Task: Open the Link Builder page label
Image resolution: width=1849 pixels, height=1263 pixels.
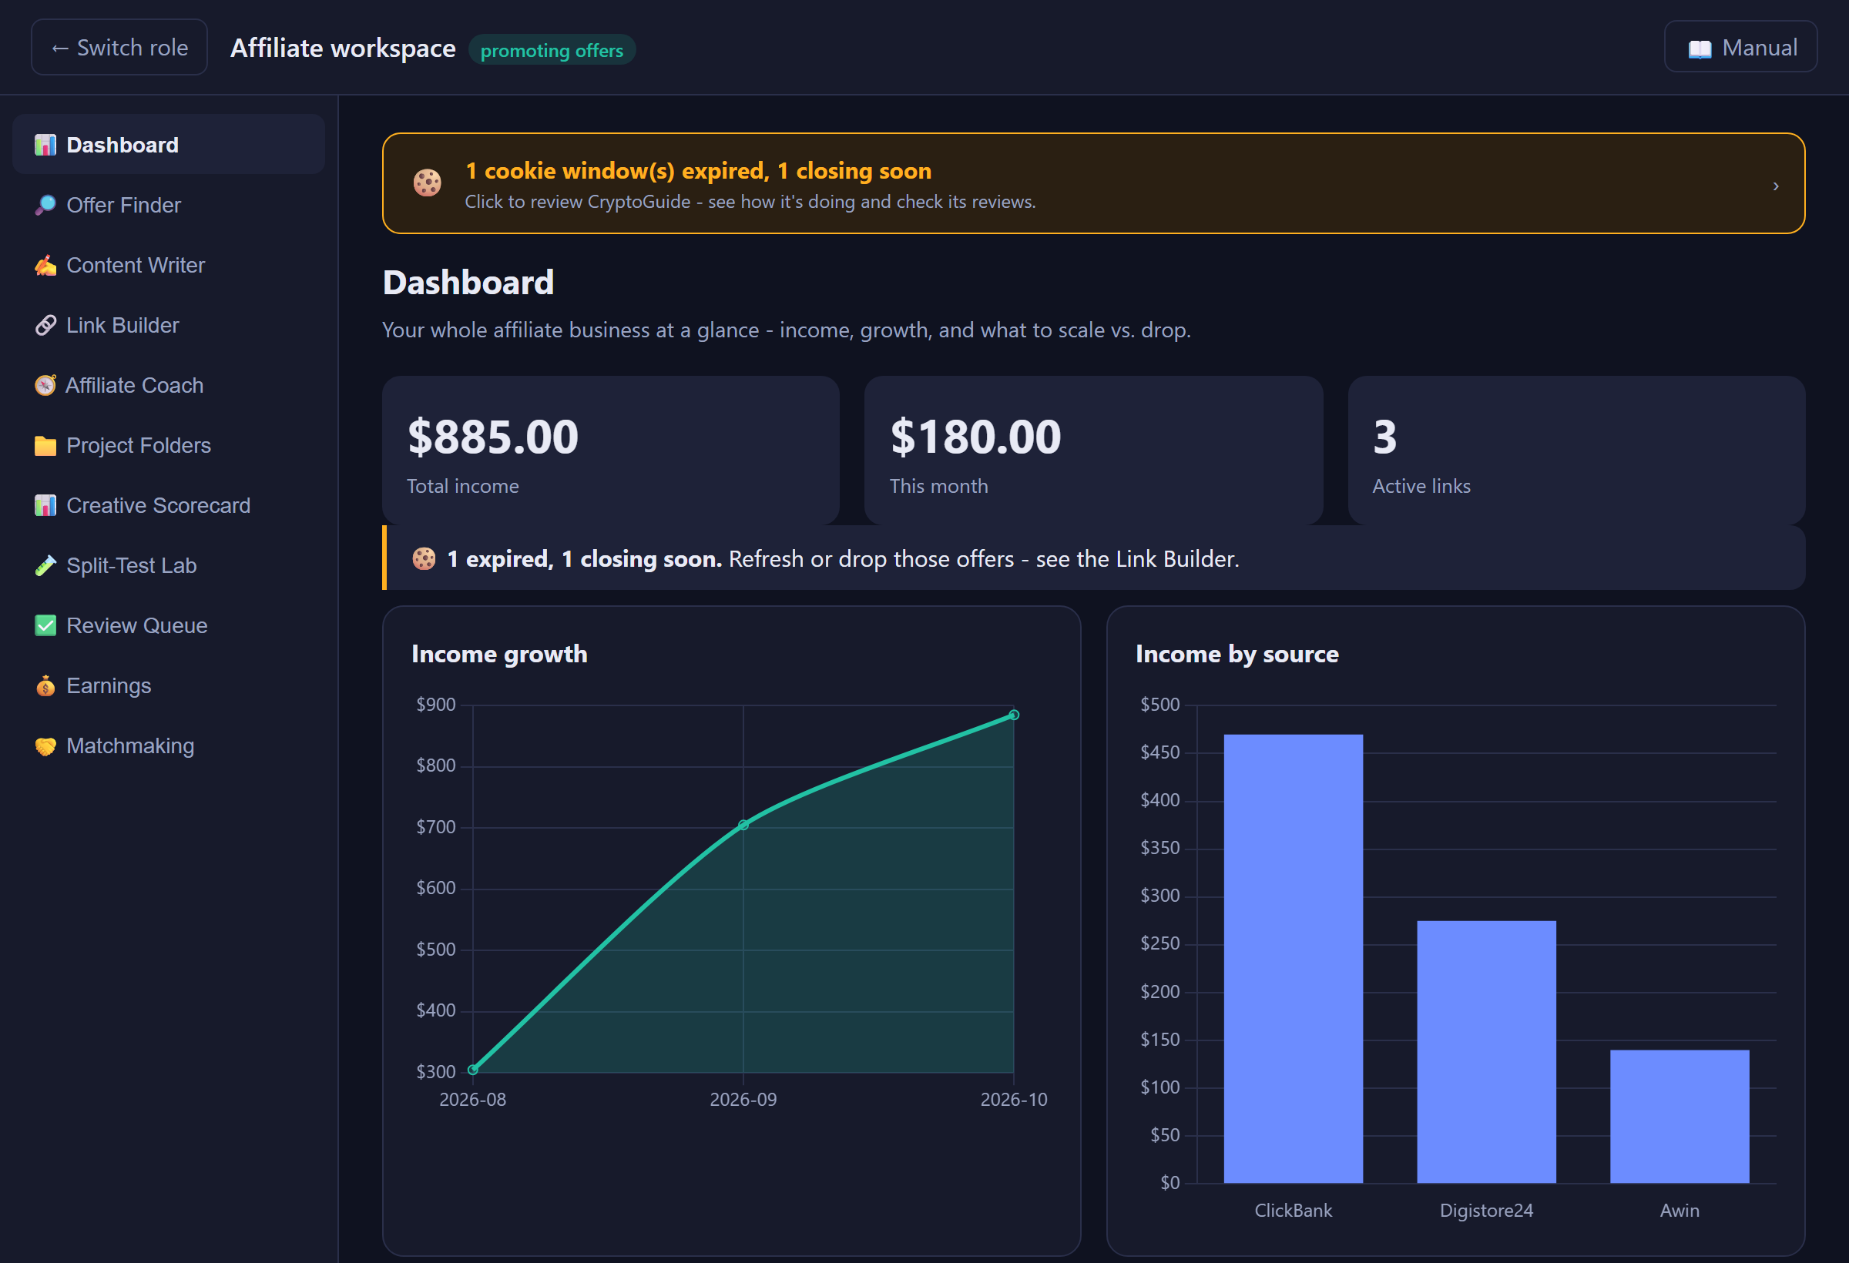Action: [x=122, y=325]
